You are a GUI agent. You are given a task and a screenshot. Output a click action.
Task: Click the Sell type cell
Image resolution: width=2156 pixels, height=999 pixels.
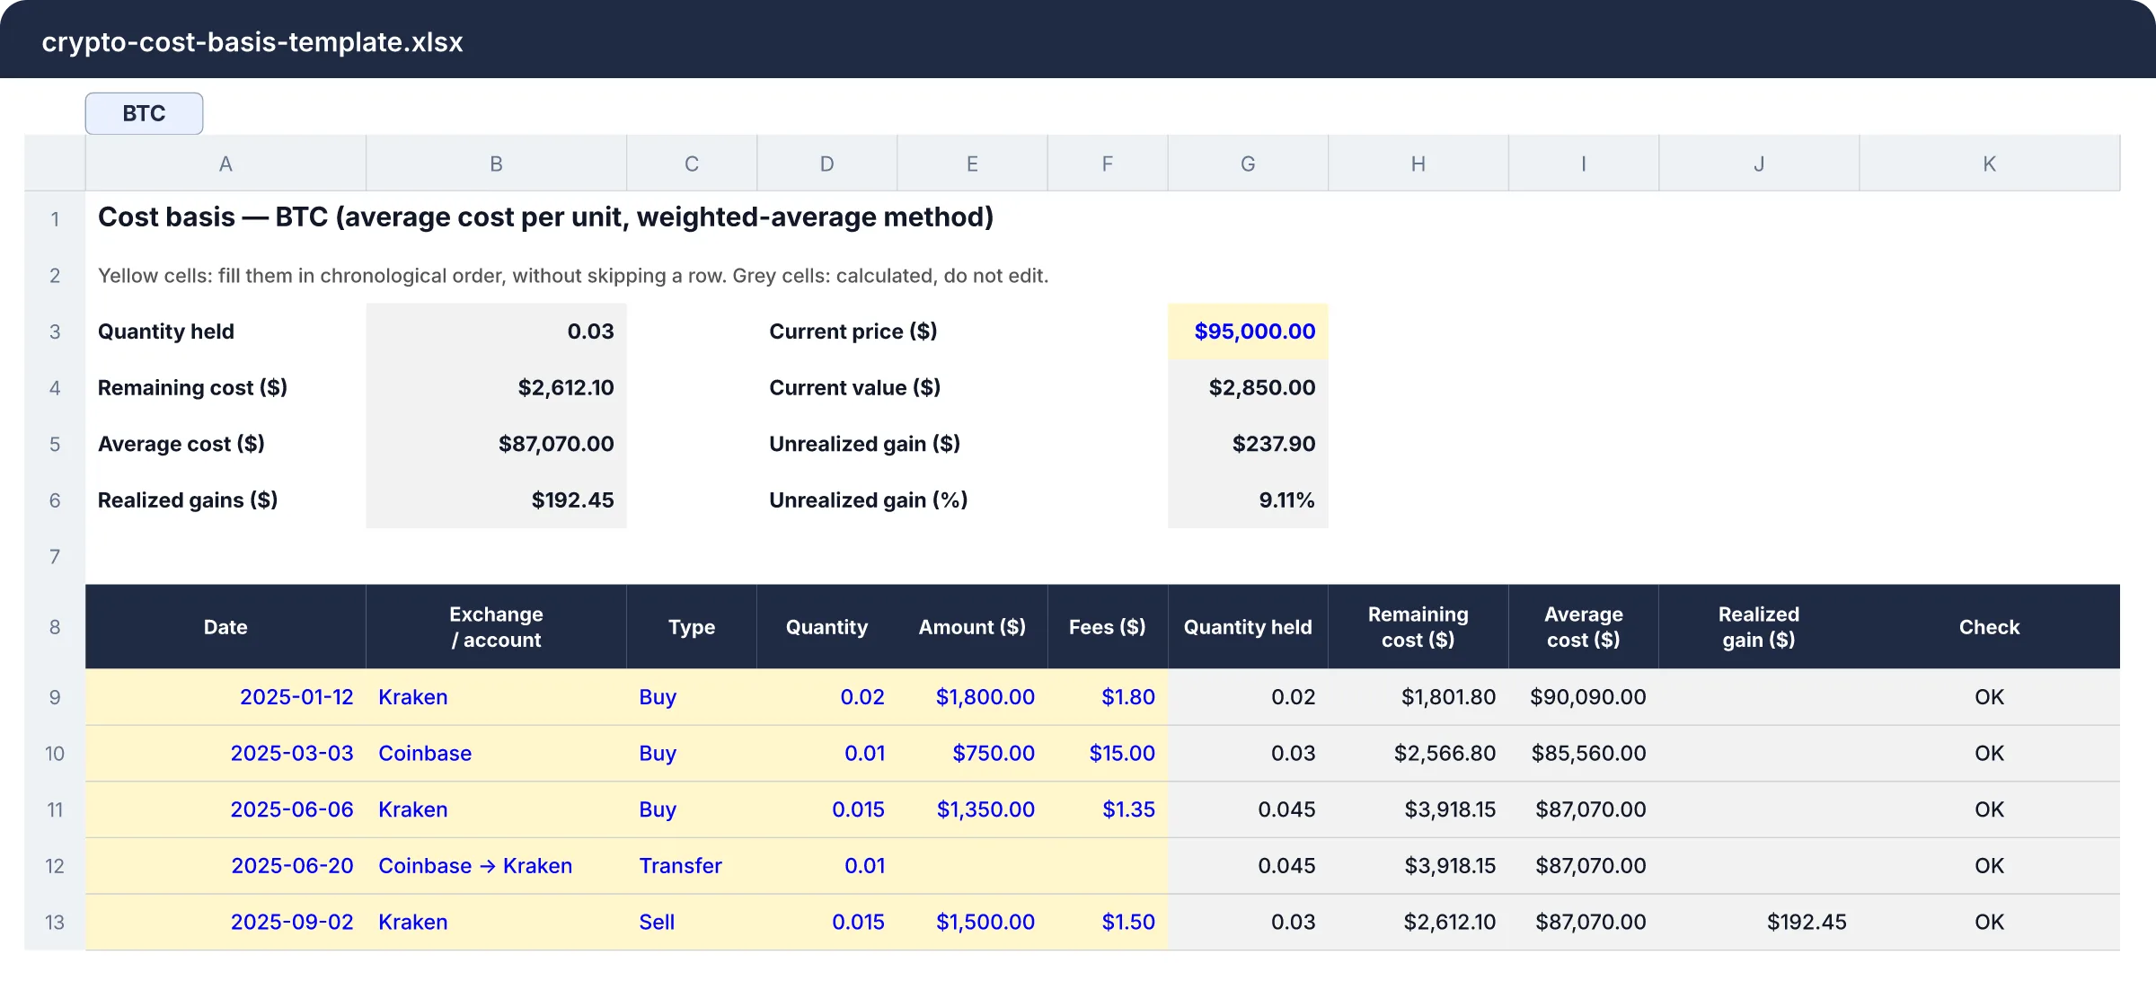click(692, 922)
